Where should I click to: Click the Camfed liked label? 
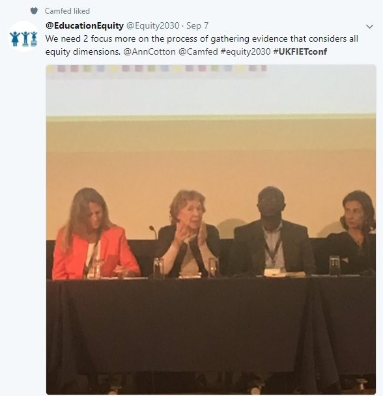67,11
